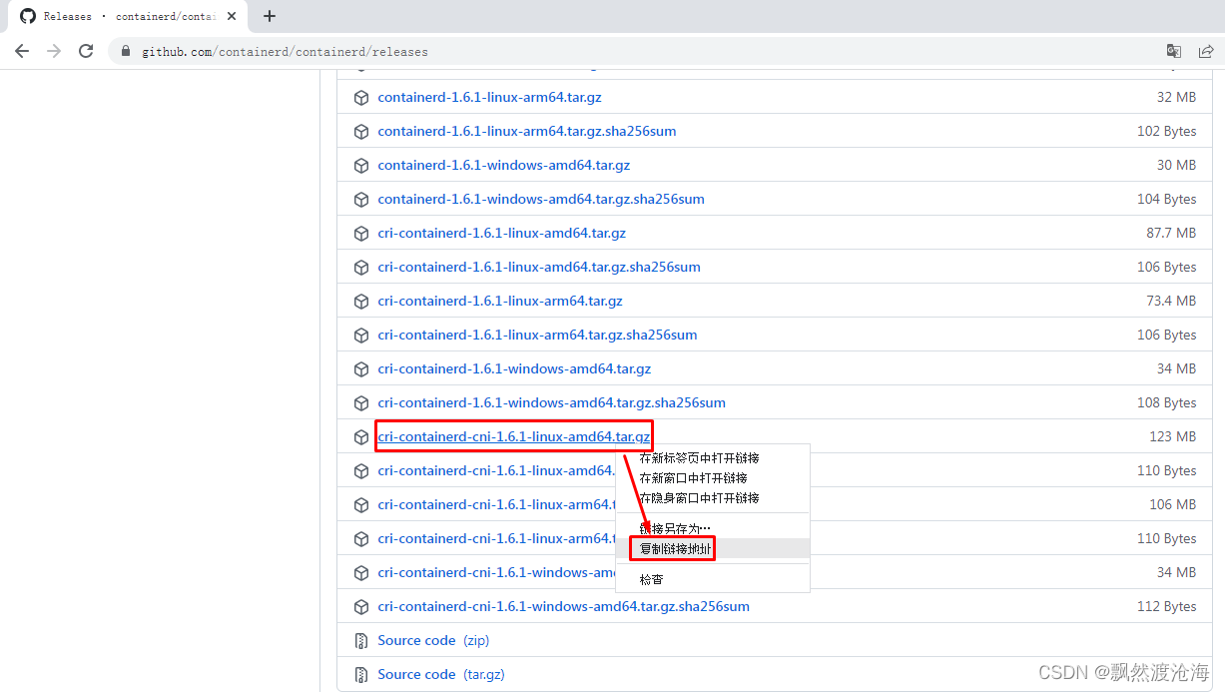The image size is (1225, 692).
Task: Download containerd-1.6.1-linux-arm64.tar.gz
Action: [489, 98]
